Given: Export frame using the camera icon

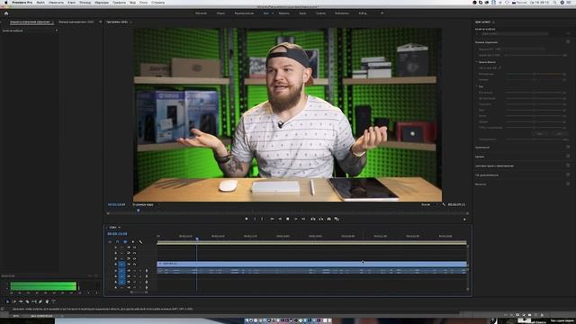Looking at the screenshot, I should pos(328,219).
